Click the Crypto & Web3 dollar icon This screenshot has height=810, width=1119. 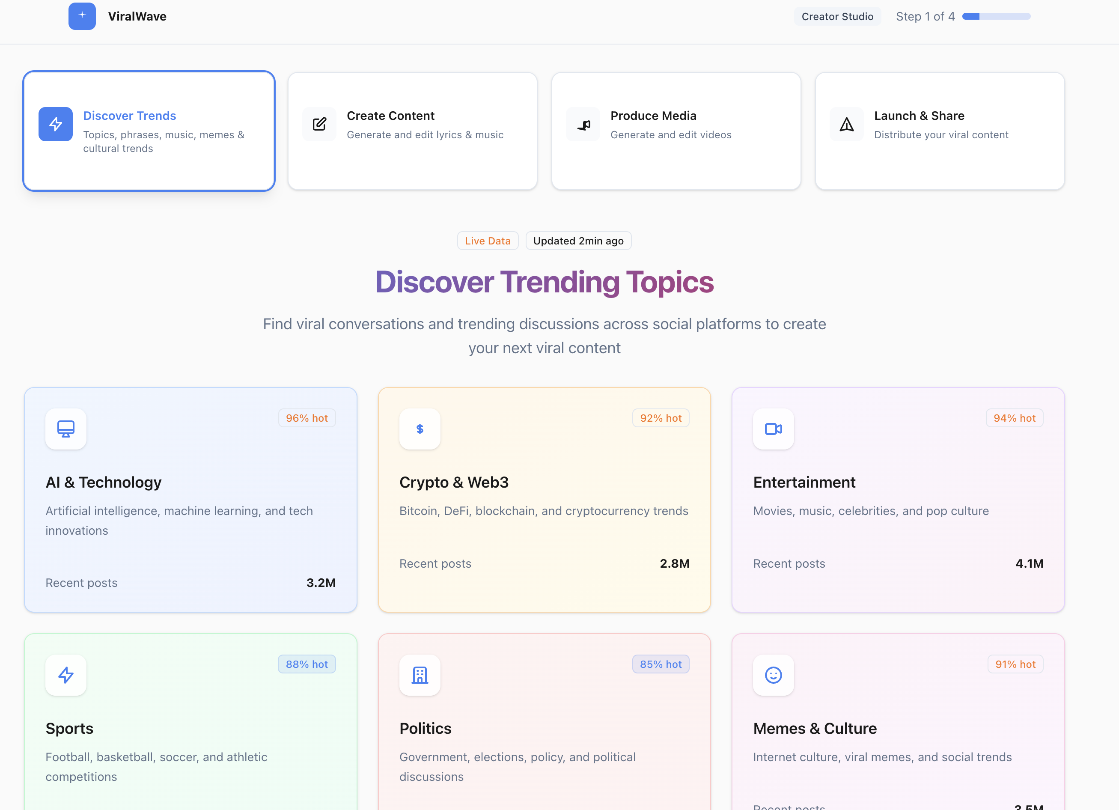click(x=420, y=429)
